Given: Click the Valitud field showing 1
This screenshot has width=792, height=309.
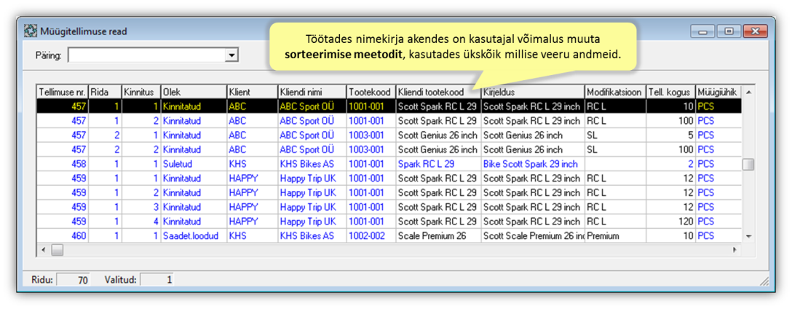Looking at the screenshot, I should click(x=157, y=280).
